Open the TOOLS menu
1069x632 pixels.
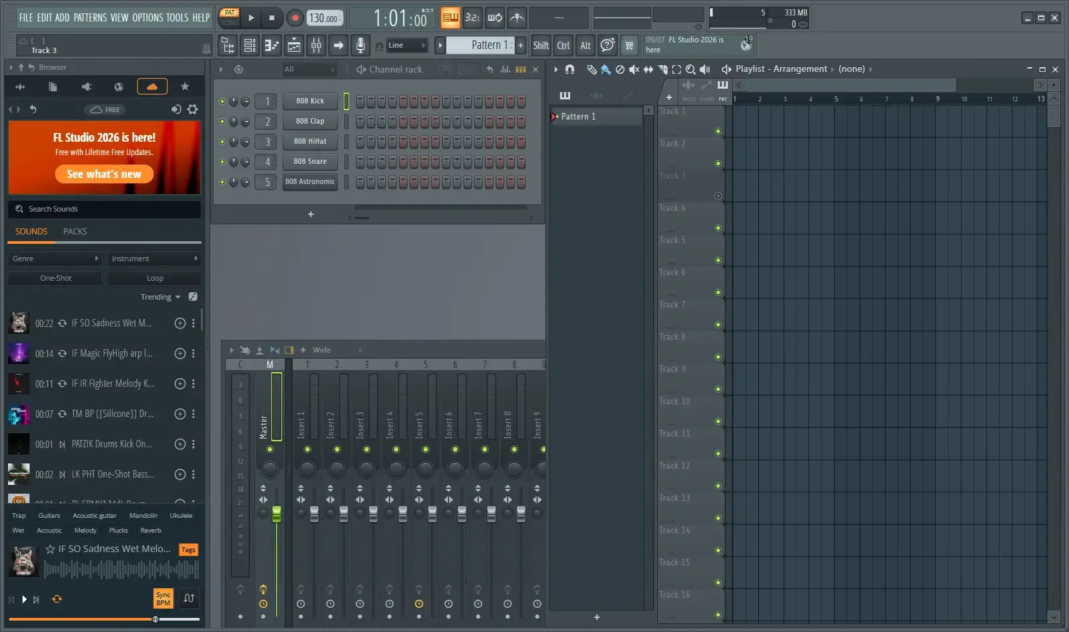(177, 17)
